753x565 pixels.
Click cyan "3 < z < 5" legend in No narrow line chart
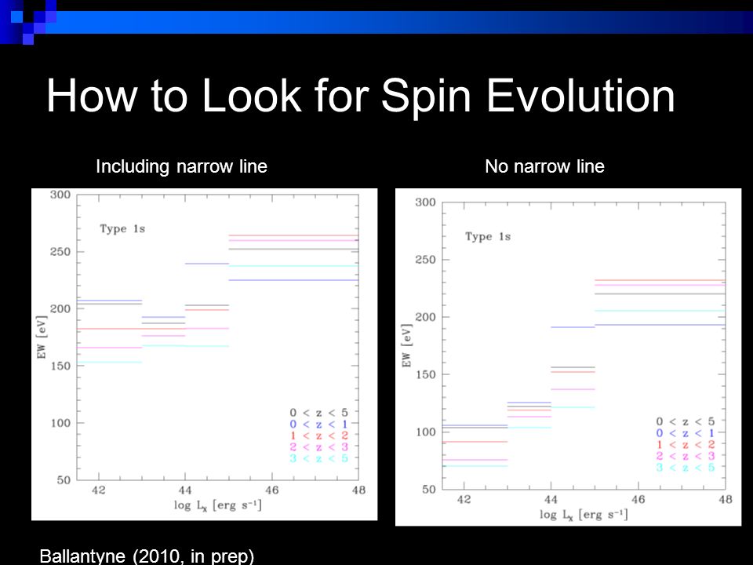tap(686, 468)
